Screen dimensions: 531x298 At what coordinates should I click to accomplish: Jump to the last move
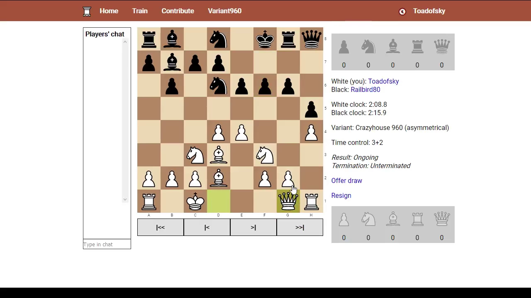tap(300, 227)
